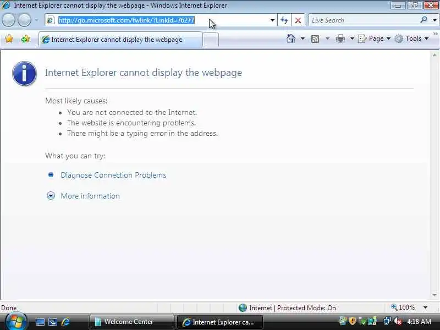440x330 pixels.
Task: Click the search magnifier icon
Action: (x=424, y=20)
